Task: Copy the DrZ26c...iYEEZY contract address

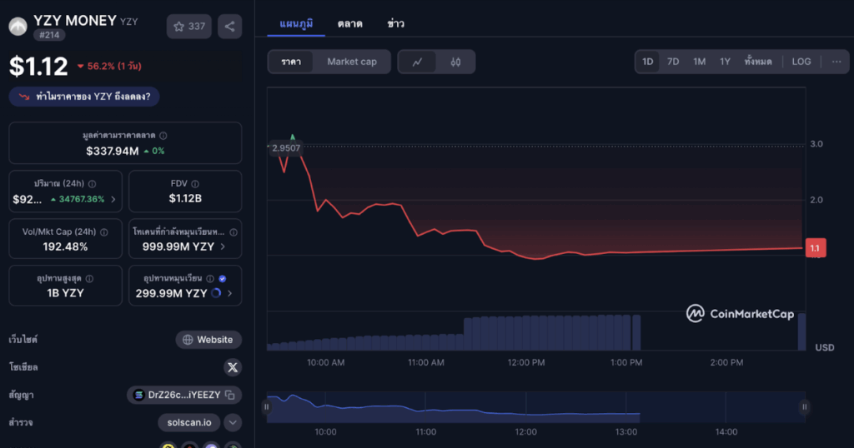Action: [230, 395]
